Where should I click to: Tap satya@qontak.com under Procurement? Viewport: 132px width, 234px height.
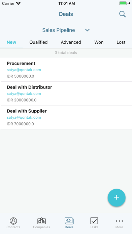(24, 70)
